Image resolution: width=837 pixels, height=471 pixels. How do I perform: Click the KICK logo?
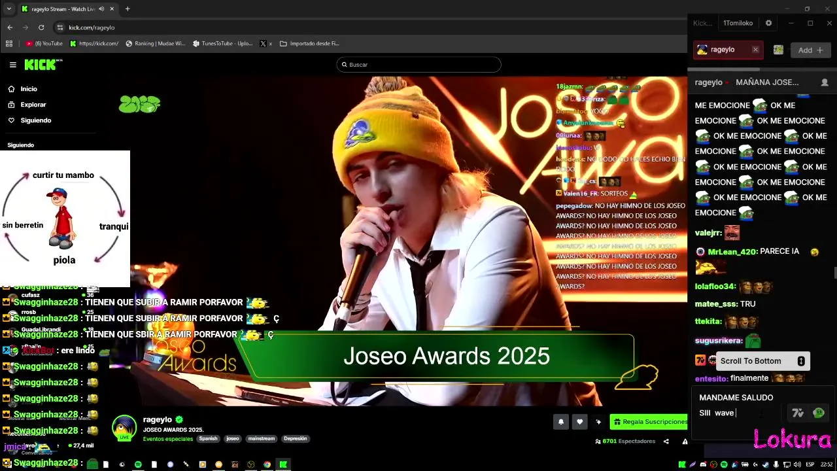[43, 65]
